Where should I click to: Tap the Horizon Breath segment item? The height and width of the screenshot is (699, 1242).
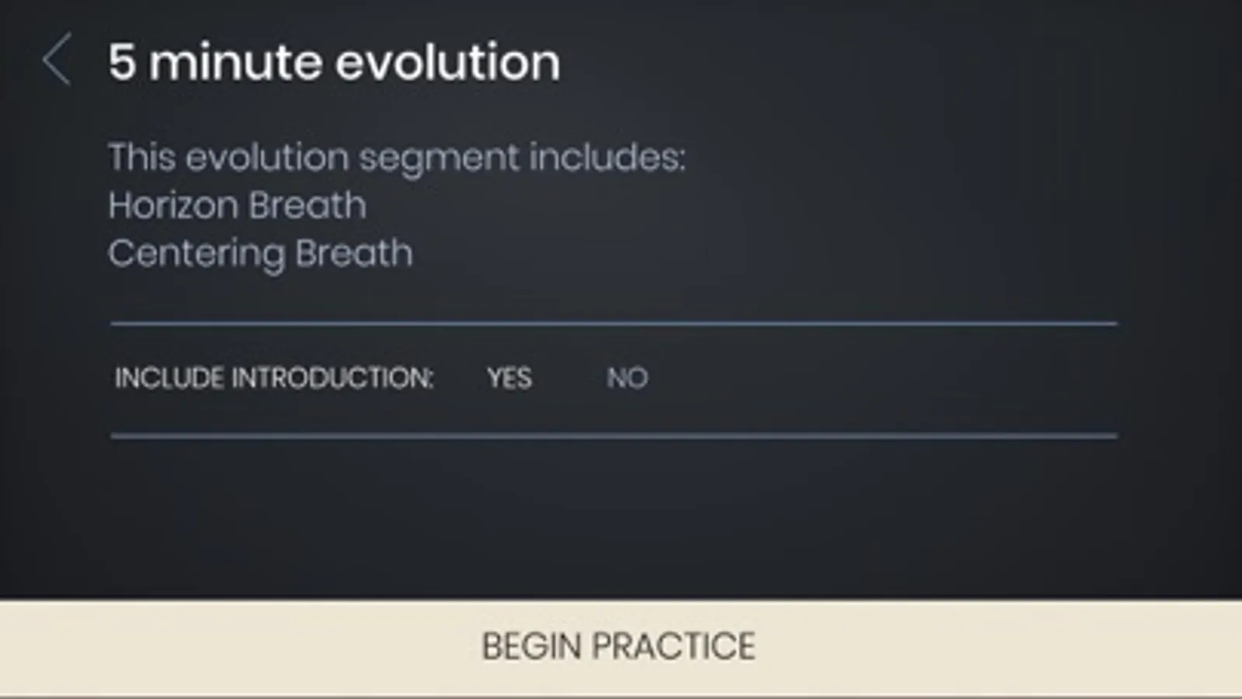[x=237, y=206]
